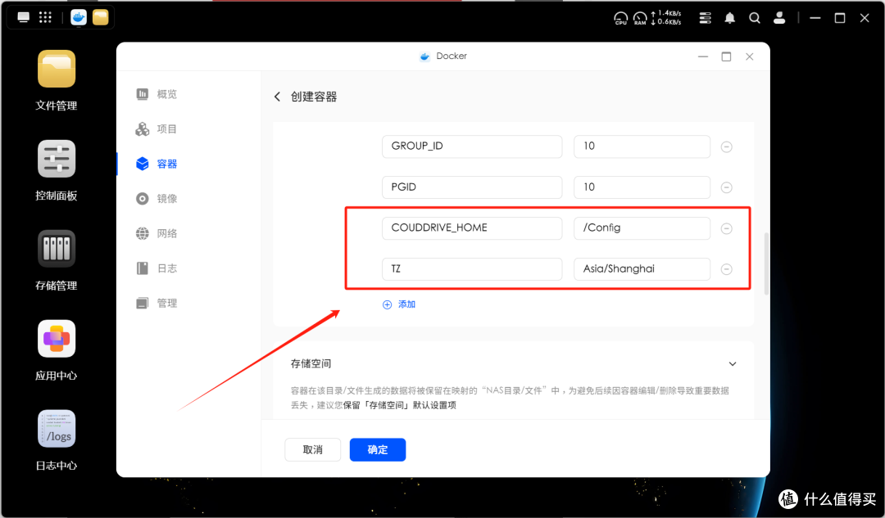Collapse the 存储空间 section chevron
This screenshot has width=885, height=518.
tap(732, 364)
